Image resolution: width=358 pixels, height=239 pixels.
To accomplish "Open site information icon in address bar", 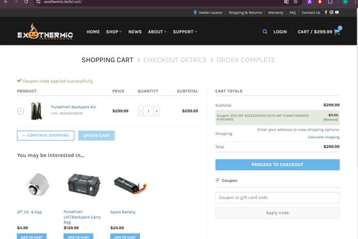I will [39, 2].
